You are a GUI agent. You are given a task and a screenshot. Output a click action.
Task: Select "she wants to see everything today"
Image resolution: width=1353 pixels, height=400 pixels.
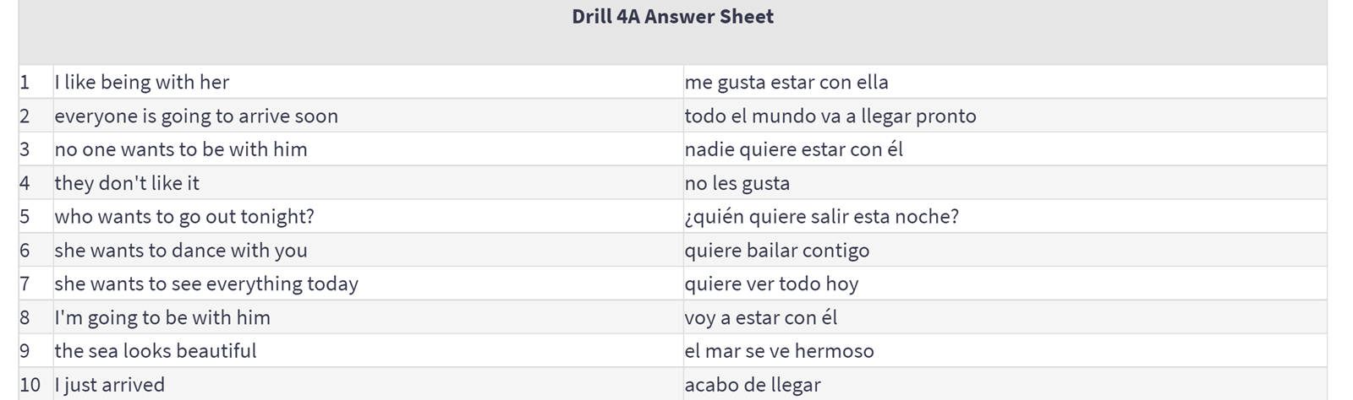pyautogui.click(x=206, y=284)
